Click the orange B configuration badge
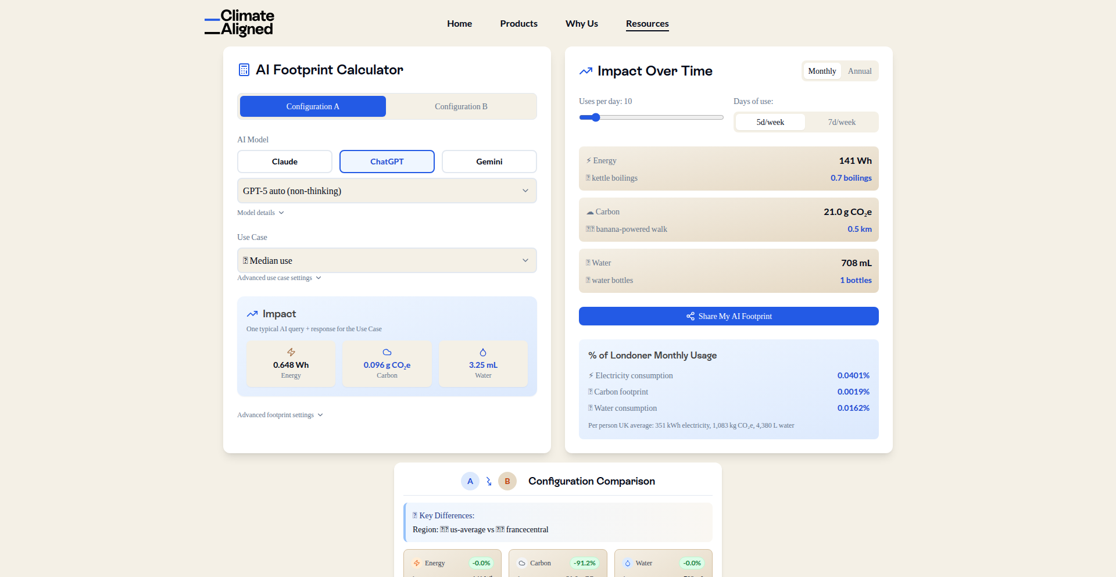Viewport: 1116px width, 577px height. [507, 481]
